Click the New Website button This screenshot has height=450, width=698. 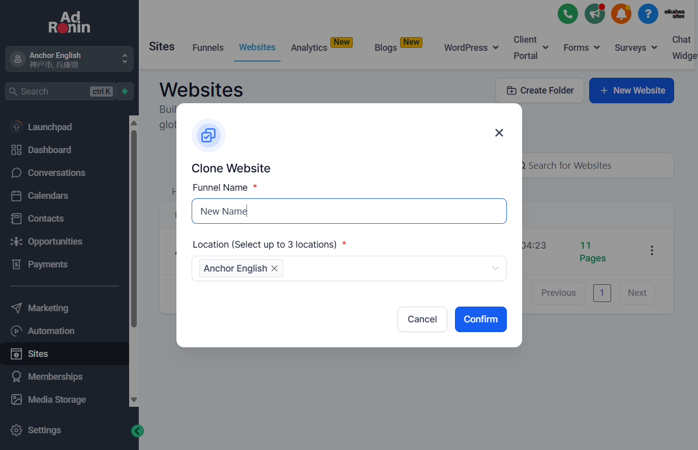(631, 91)
